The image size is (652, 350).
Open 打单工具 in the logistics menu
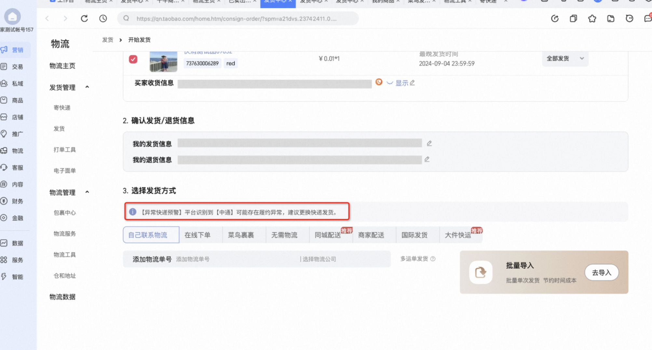pos(65,150)
